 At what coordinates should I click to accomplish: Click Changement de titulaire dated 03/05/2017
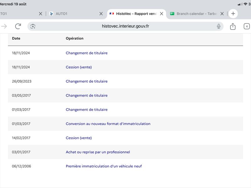[87, 96]
